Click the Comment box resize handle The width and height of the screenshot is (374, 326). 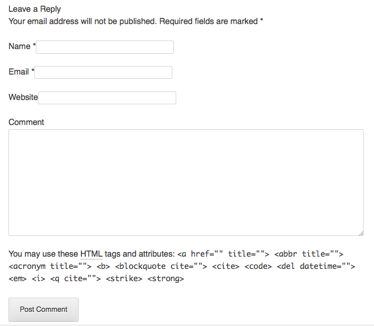pos(360,233)
